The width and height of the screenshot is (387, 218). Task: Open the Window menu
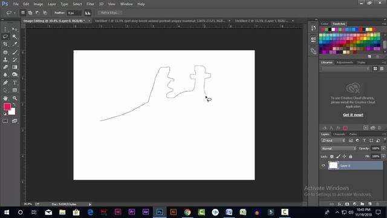(126, 4)
